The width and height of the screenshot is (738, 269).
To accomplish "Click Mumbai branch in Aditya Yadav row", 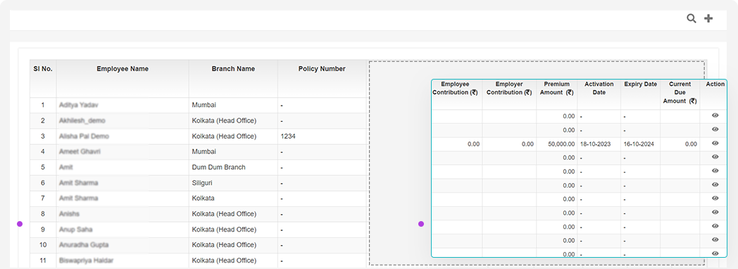I will (x=204, y=106).
